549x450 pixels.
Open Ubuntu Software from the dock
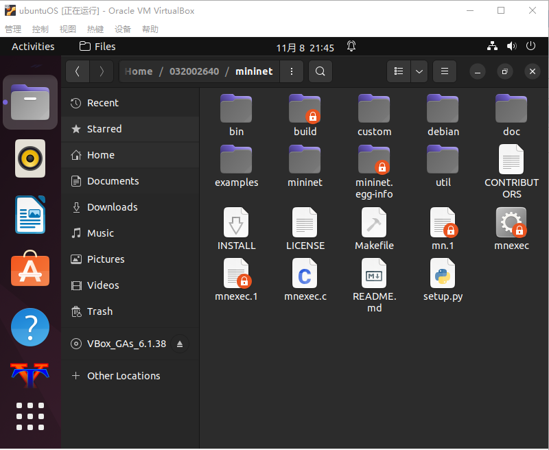coord(30,269)
